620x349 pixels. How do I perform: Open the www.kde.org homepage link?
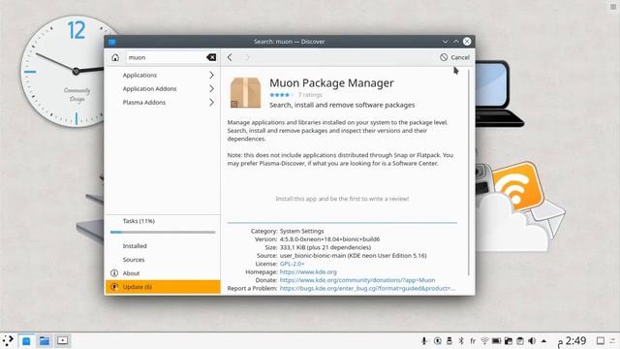[x=308, y=271]
